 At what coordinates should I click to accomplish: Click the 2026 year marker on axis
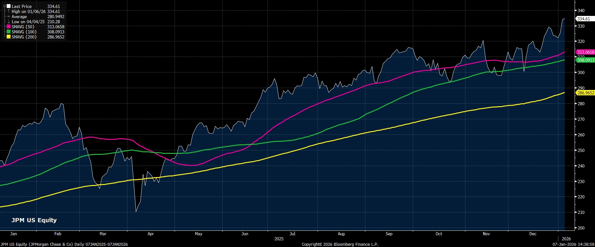click(566, 238)
